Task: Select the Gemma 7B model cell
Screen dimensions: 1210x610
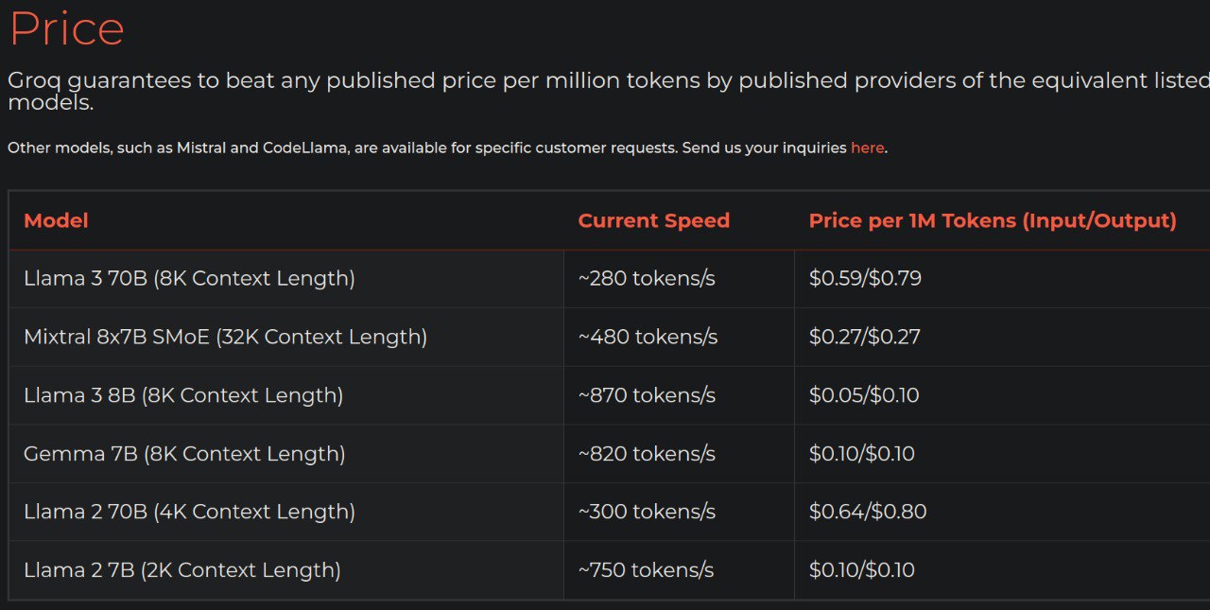Action: pos(184,454)
